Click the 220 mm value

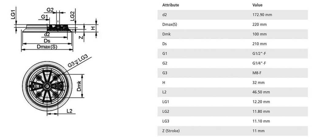click(259, 25)
